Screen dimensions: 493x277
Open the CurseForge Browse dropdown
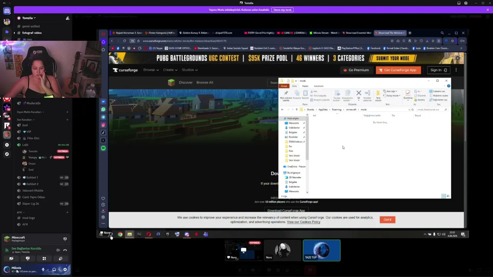click(x=151, y=70)
